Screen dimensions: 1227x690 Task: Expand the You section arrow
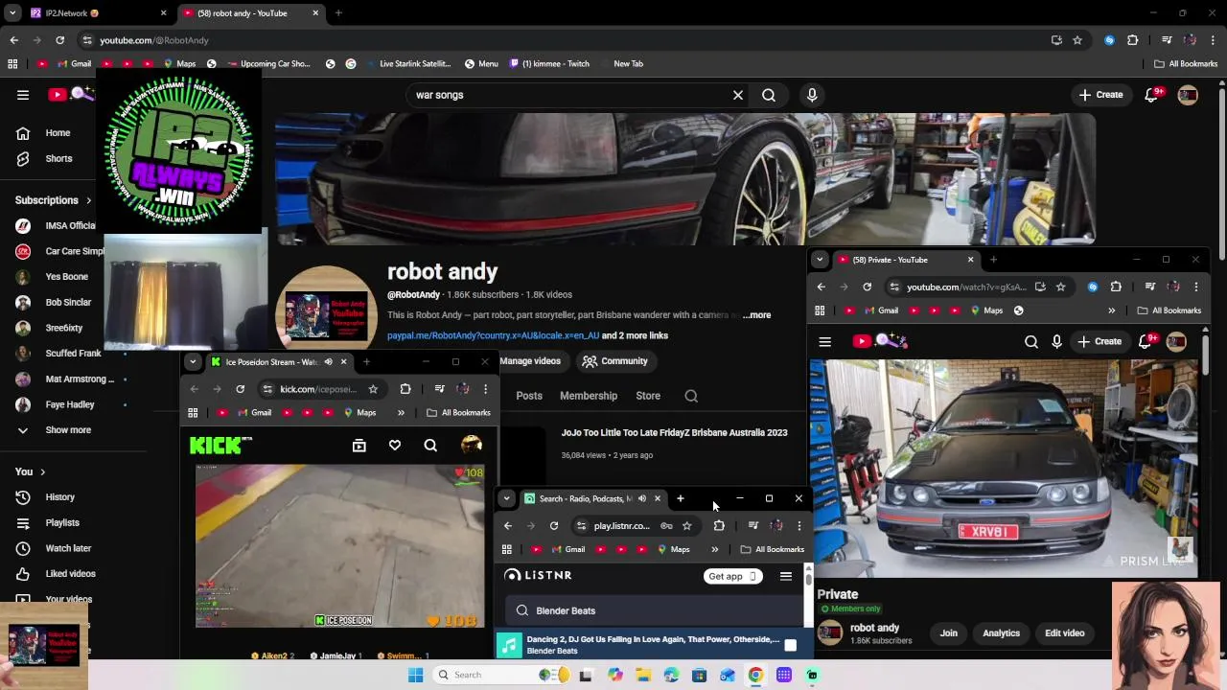coord(30,471)
